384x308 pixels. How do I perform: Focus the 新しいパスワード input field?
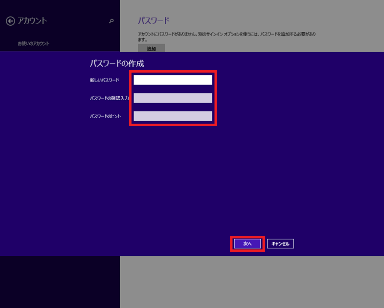[172, 80]
